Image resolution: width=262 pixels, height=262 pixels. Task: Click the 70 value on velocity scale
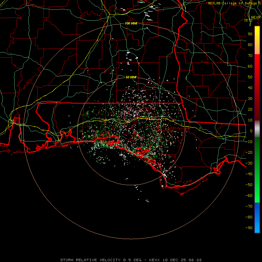250,56
